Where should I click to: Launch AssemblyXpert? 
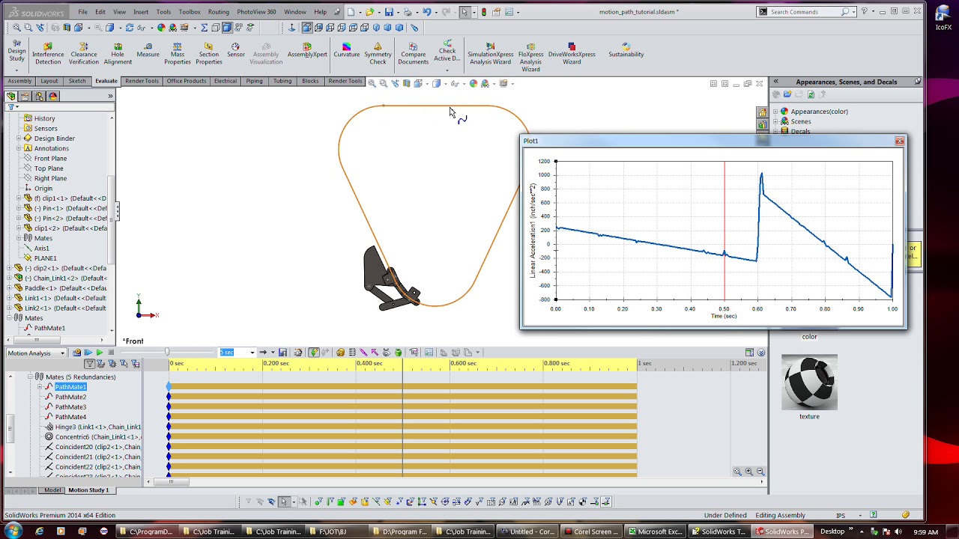[307, 51]
